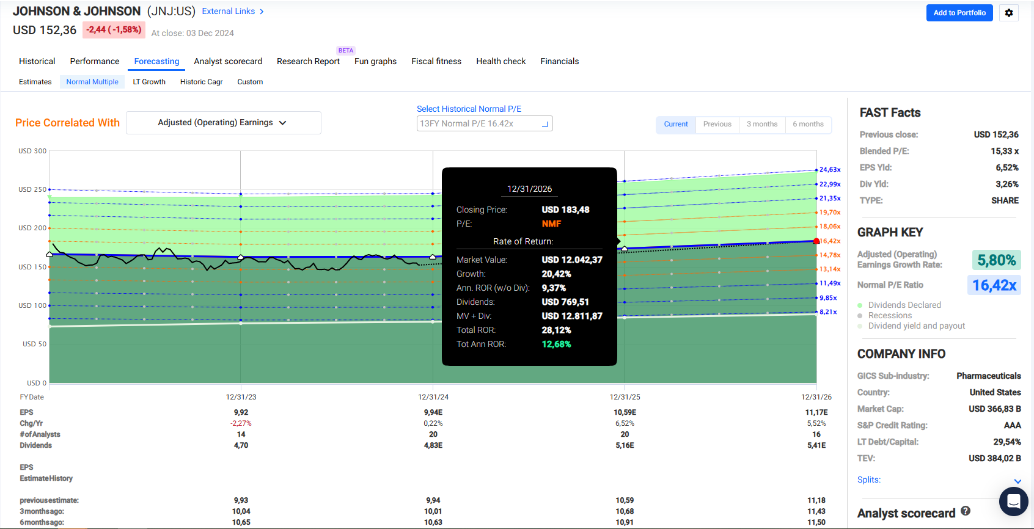Open Adjusted (Operating) Earnings dropdown
Image resolution: width=1034 pixels, height=529 pixels.
click(x=223, y=123)
